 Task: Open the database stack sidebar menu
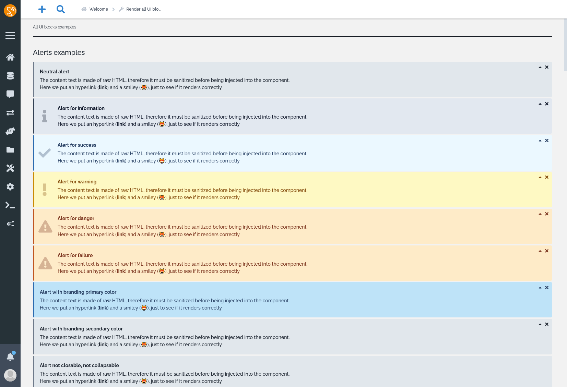[10, 76]
